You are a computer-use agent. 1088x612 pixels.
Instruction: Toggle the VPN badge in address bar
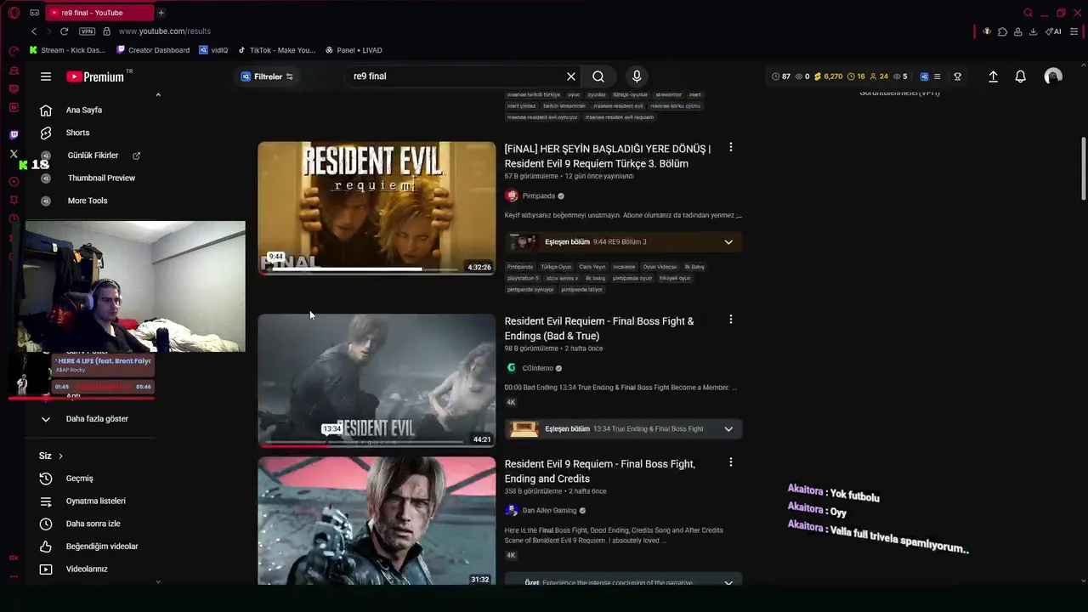(x=87, y=31)
